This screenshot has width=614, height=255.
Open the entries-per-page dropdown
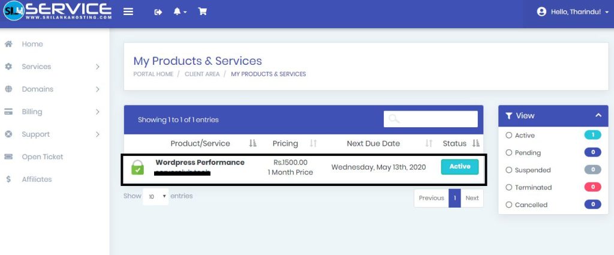coord(155,197)
